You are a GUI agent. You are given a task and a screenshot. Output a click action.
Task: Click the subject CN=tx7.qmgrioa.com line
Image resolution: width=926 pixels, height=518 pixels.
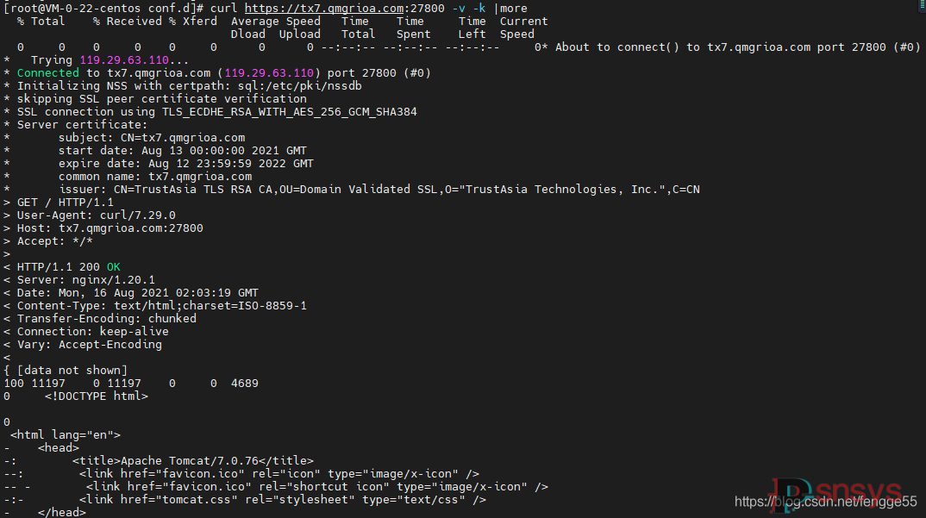152,138
